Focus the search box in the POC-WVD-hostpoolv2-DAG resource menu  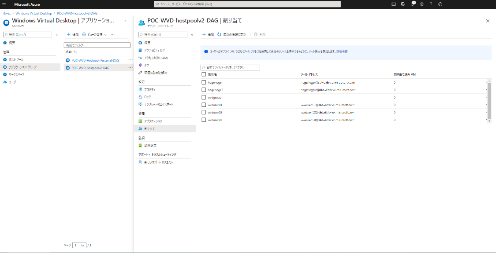tap(163, 34)
